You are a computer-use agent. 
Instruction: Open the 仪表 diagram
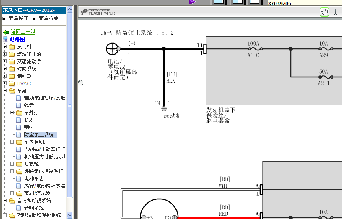click(29, 120)
